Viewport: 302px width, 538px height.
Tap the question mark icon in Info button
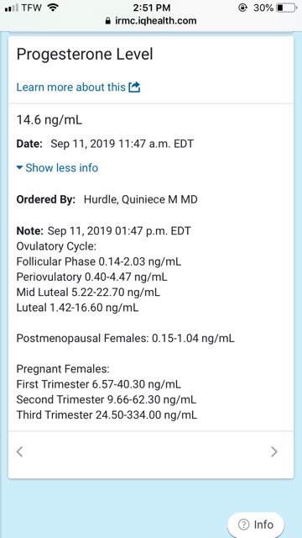(243, 525)
